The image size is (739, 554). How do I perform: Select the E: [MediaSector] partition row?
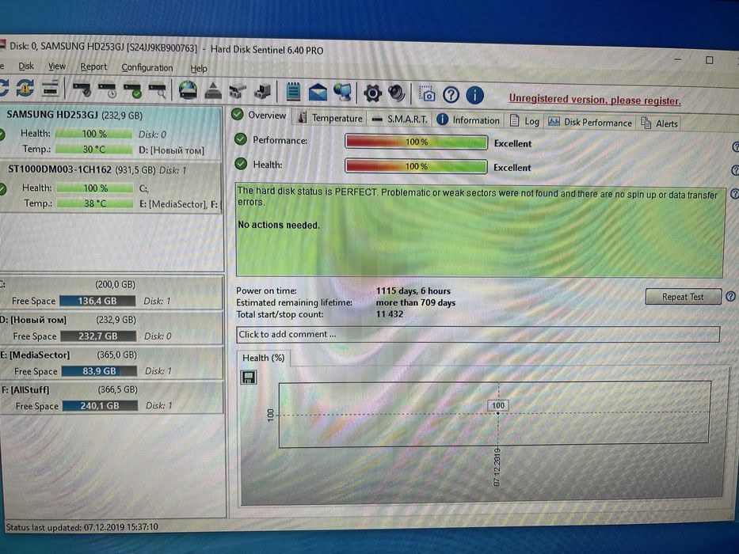click(111, 363)
